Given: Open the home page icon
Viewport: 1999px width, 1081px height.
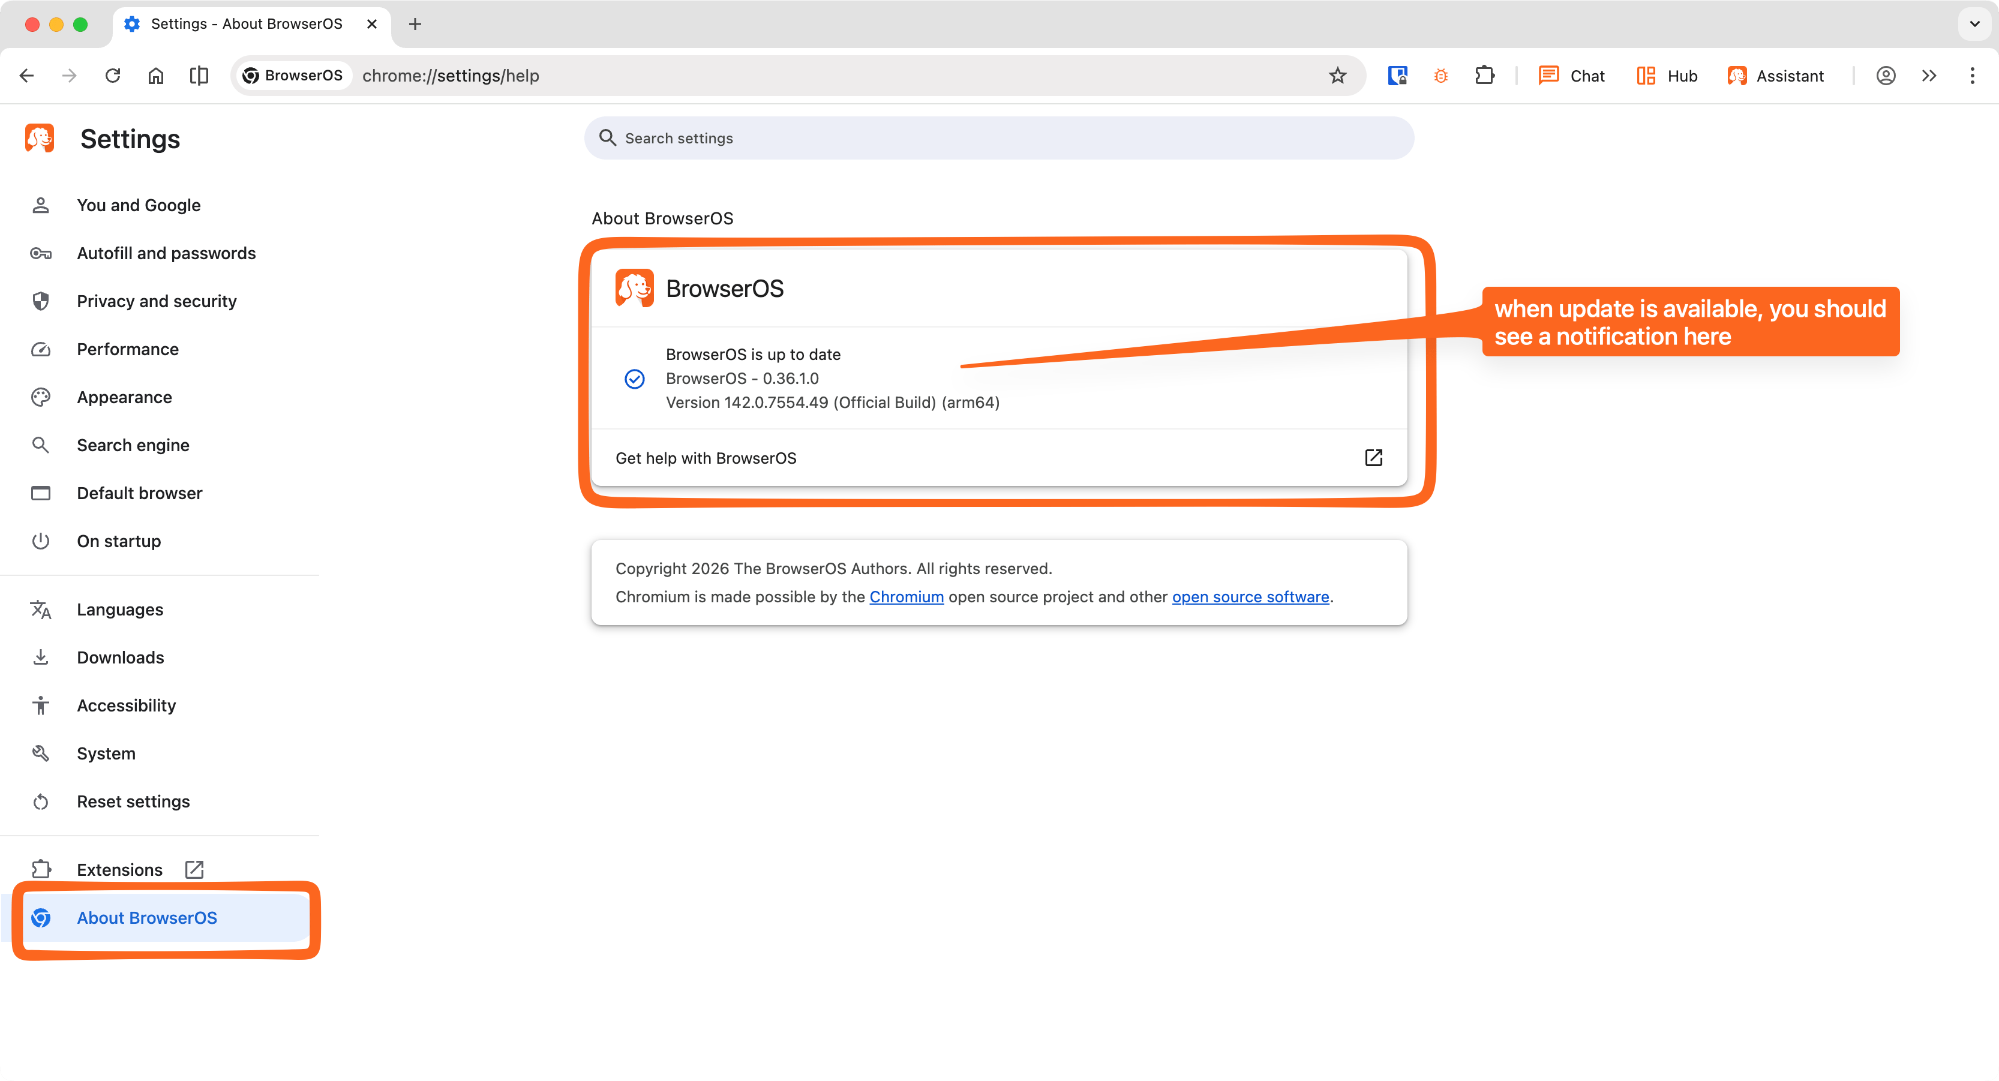Looking at the screenshot, I should coord(156,75).
